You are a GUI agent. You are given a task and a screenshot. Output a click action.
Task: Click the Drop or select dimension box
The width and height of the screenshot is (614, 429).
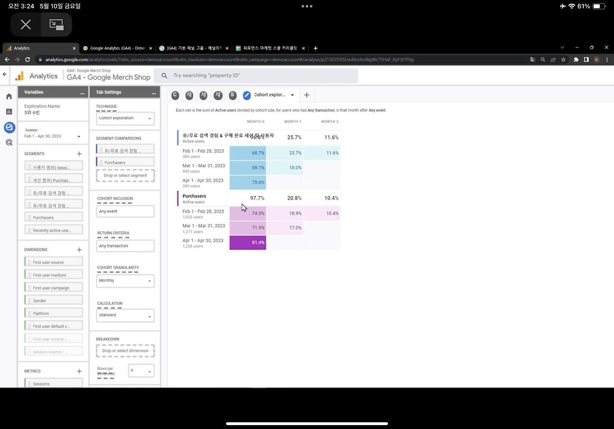click(x=125, y=351)
